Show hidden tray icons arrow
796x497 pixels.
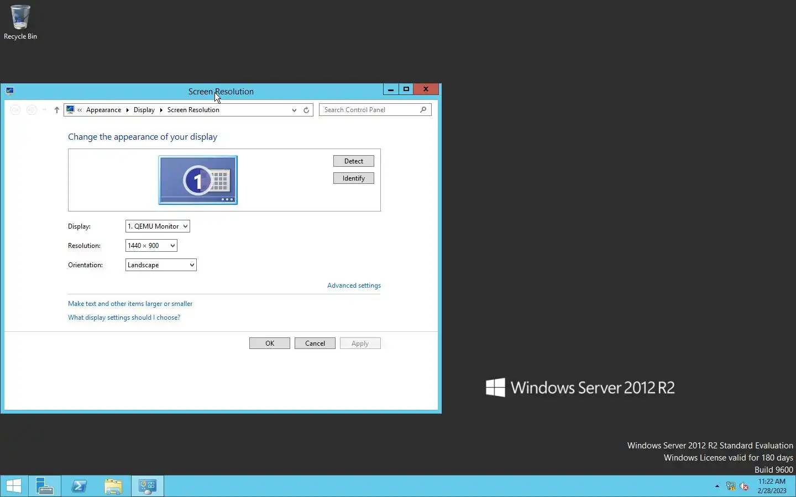point(717,487)
